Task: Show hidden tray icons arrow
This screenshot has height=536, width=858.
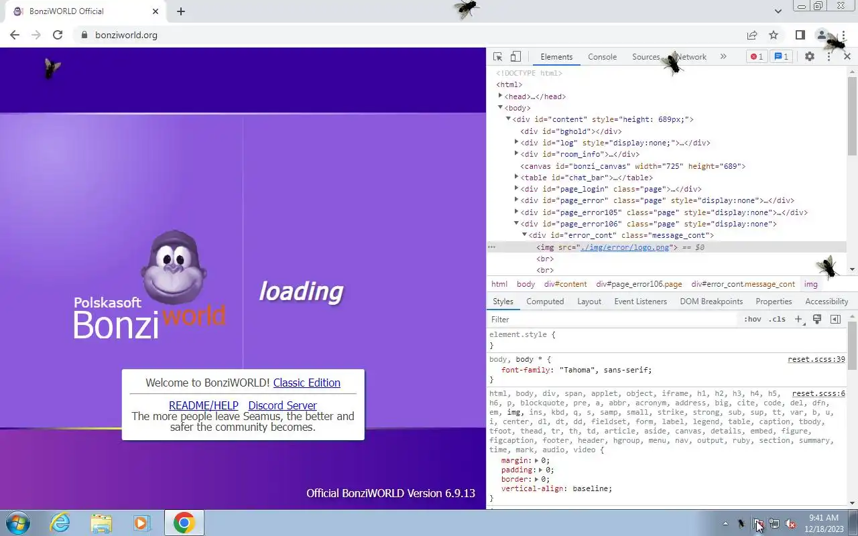Action: coord(725,523)
